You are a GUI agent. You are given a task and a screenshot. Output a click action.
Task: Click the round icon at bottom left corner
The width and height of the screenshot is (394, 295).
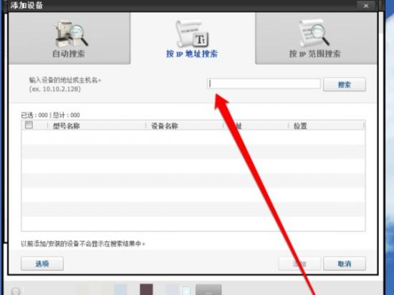point(16,291)
